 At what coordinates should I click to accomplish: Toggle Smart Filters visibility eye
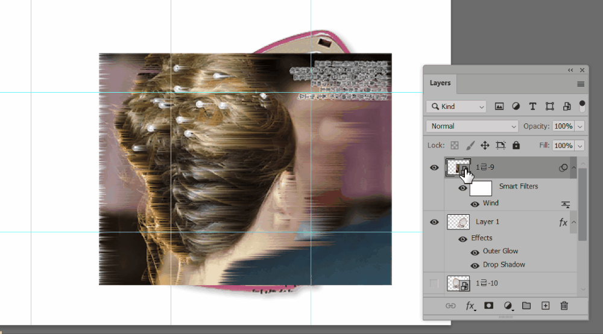coord(463,188)
